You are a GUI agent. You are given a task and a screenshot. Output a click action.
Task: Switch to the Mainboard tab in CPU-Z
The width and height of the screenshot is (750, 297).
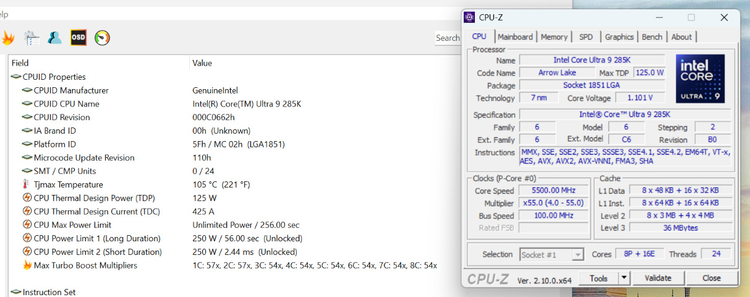point(515,37)
